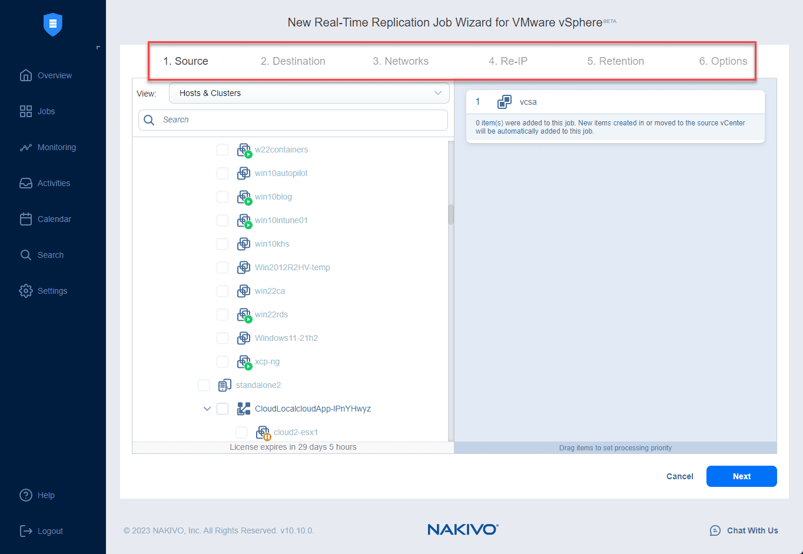Check the cloud2-esx1 checkbox

(x=241, y=432)
